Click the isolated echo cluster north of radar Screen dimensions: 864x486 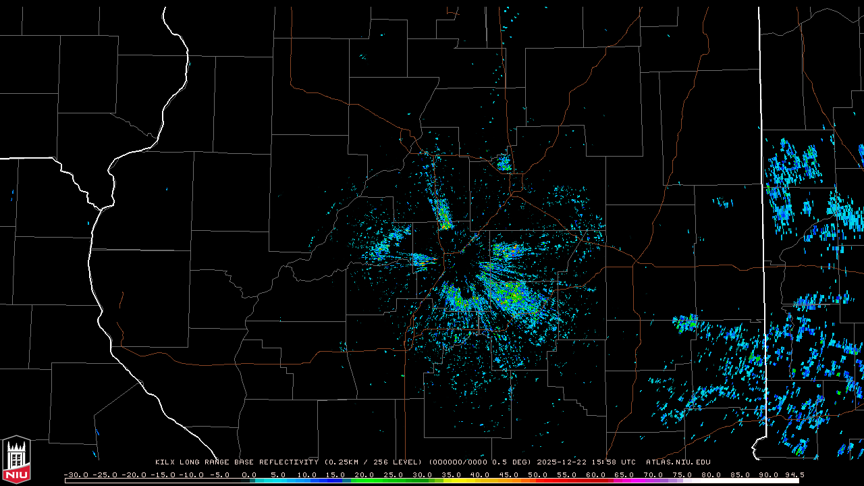tap(504, 163)
